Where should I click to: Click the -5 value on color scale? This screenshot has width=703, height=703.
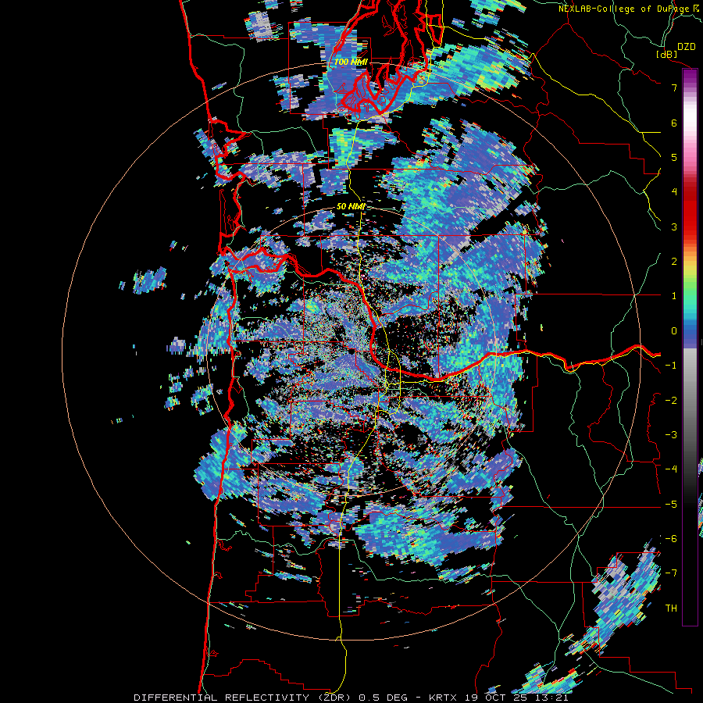(671, 505)
